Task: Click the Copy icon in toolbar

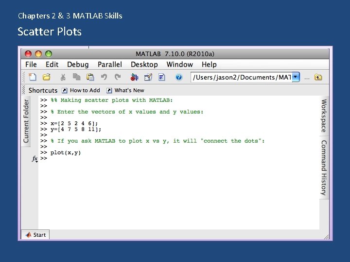Action: click(x=77, y=77)
